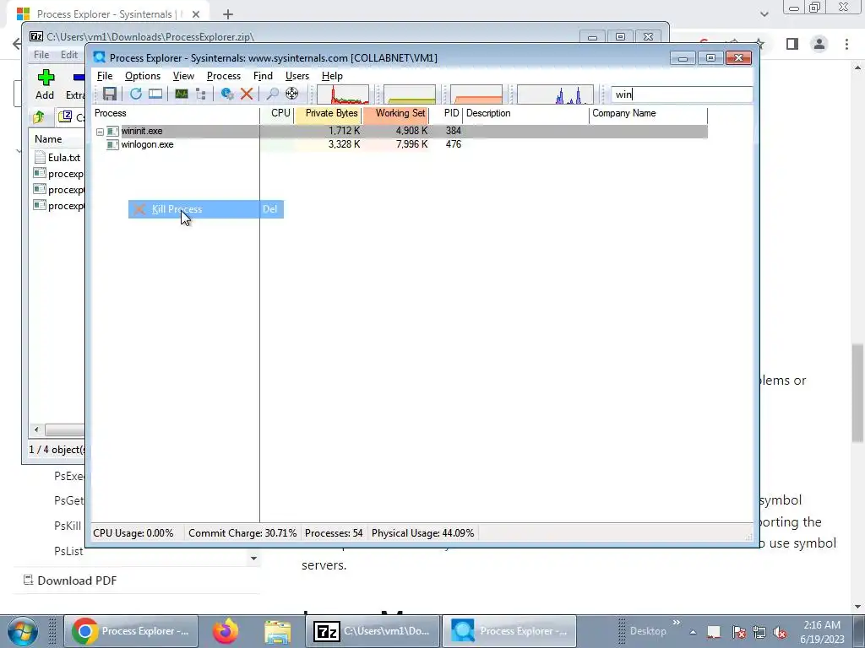
Task: Open a new Chrome tab with the plus
Action: point(228,14)
